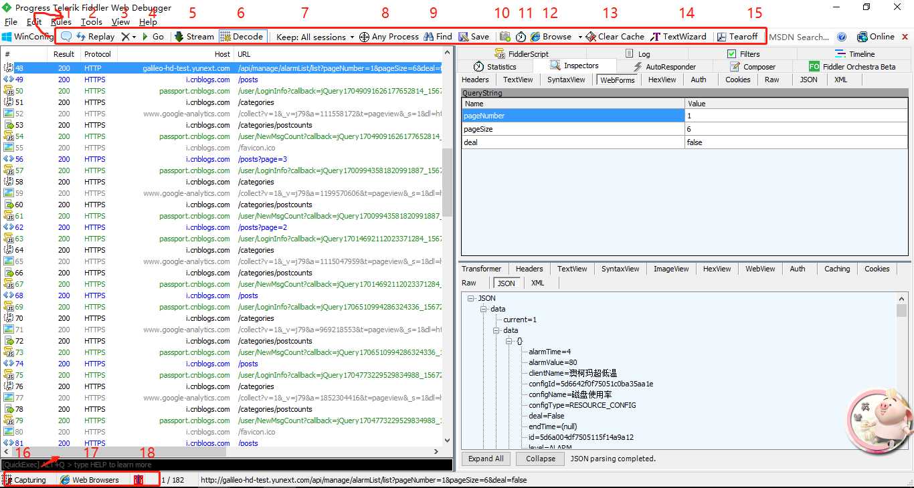Image resolution: width=914 pixels, height=488 pixels.
Task: Click the Tearoff toolbar button
Action: [x=737, y=37]
